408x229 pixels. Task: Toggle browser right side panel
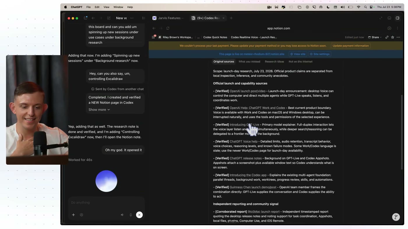[398, 18]
